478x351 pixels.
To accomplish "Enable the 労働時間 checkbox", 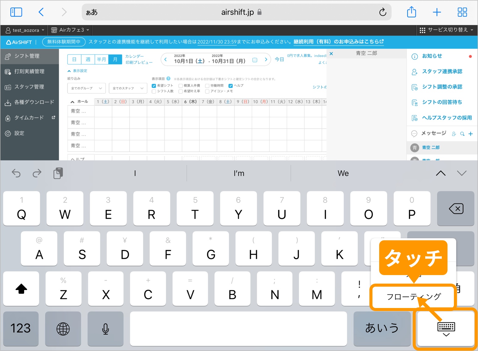I will coord(207,86).
